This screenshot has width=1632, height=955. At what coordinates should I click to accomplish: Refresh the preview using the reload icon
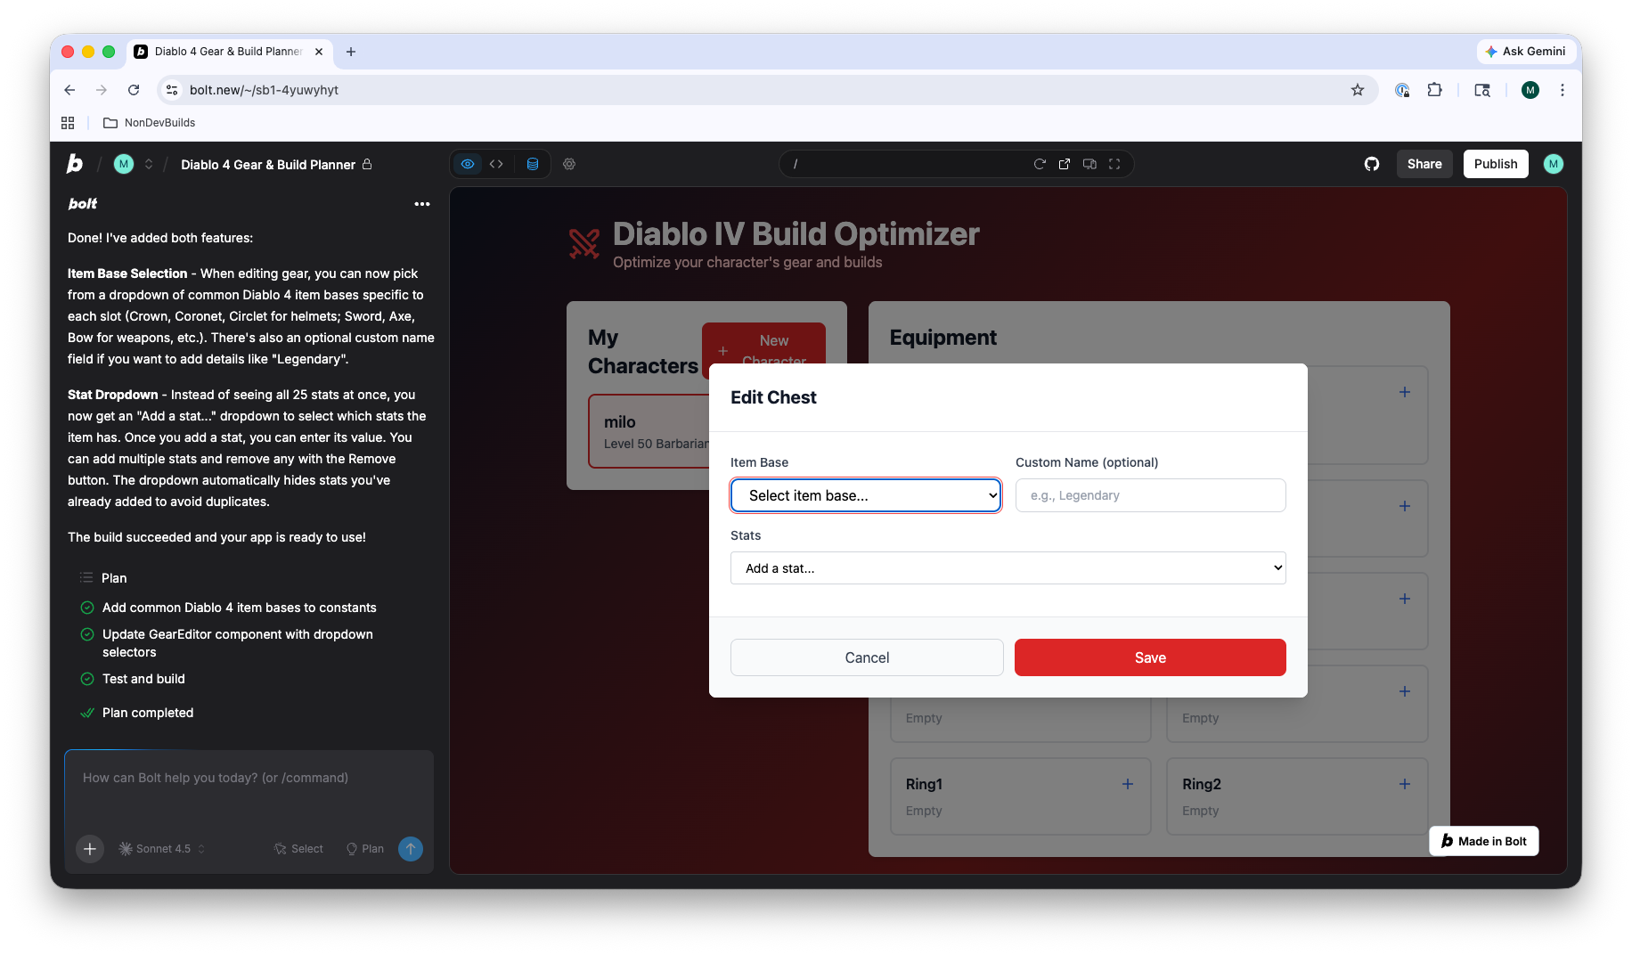coord(1040,164)
